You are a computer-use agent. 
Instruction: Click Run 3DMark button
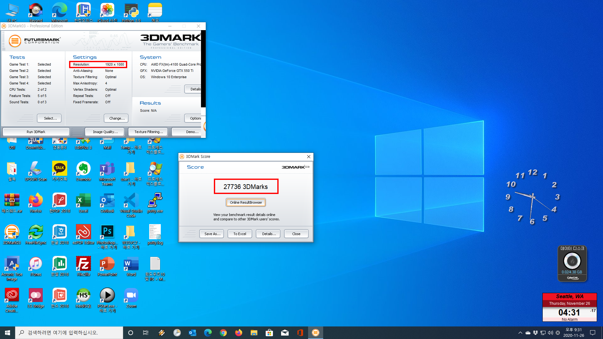click(x=36, y=132)
